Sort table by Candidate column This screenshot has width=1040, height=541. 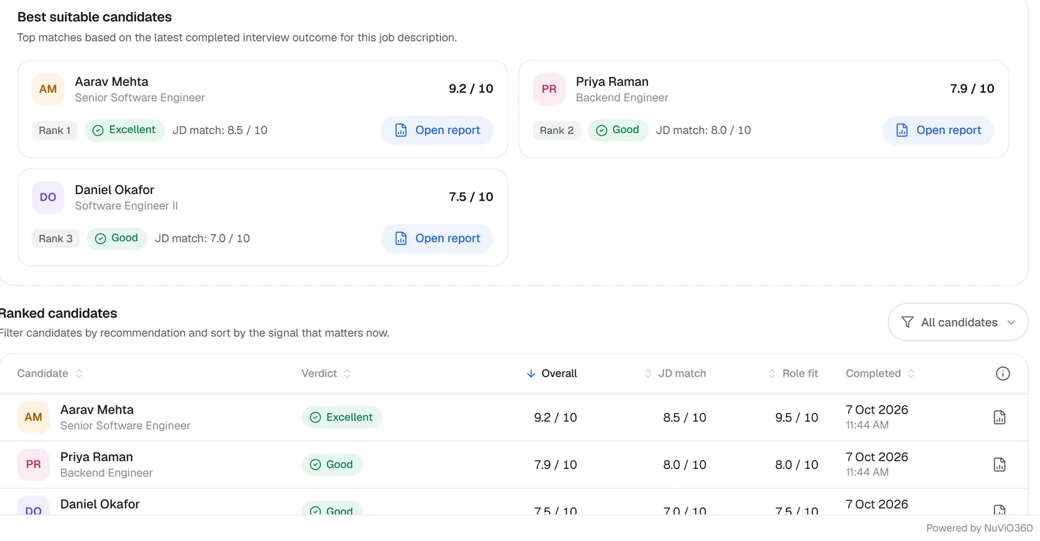[50, 373]
